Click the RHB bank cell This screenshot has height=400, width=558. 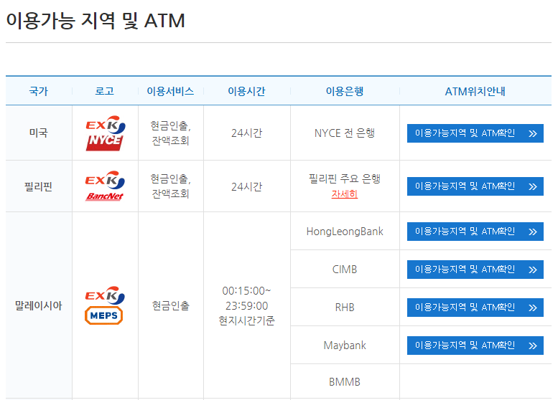pyautogui.click(x=345, y=308)
